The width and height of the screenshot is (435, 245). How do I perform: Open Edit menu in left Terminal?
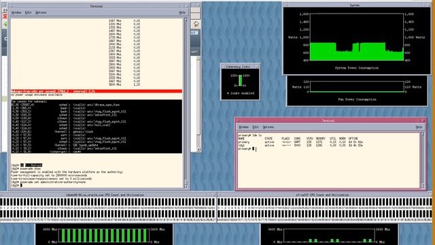click(28, 12)
